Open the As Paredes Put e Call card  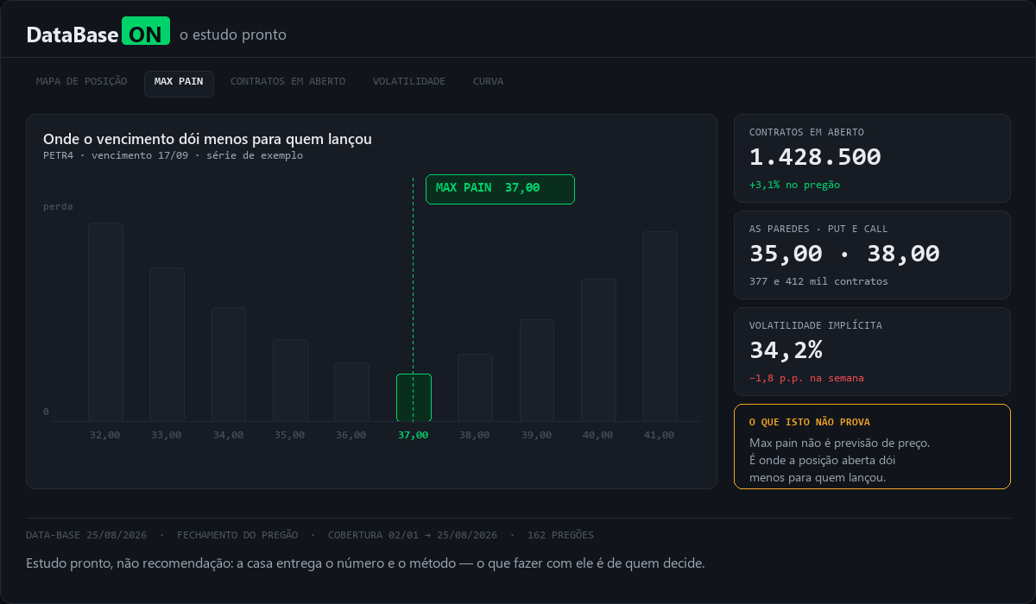point(872,255)
